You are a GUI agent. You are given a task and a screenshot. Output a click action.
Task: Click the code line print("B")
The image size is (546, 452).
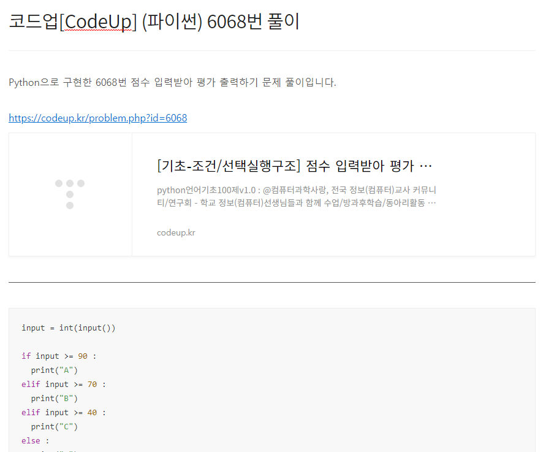pyautogui.click(x=55, y=398)
